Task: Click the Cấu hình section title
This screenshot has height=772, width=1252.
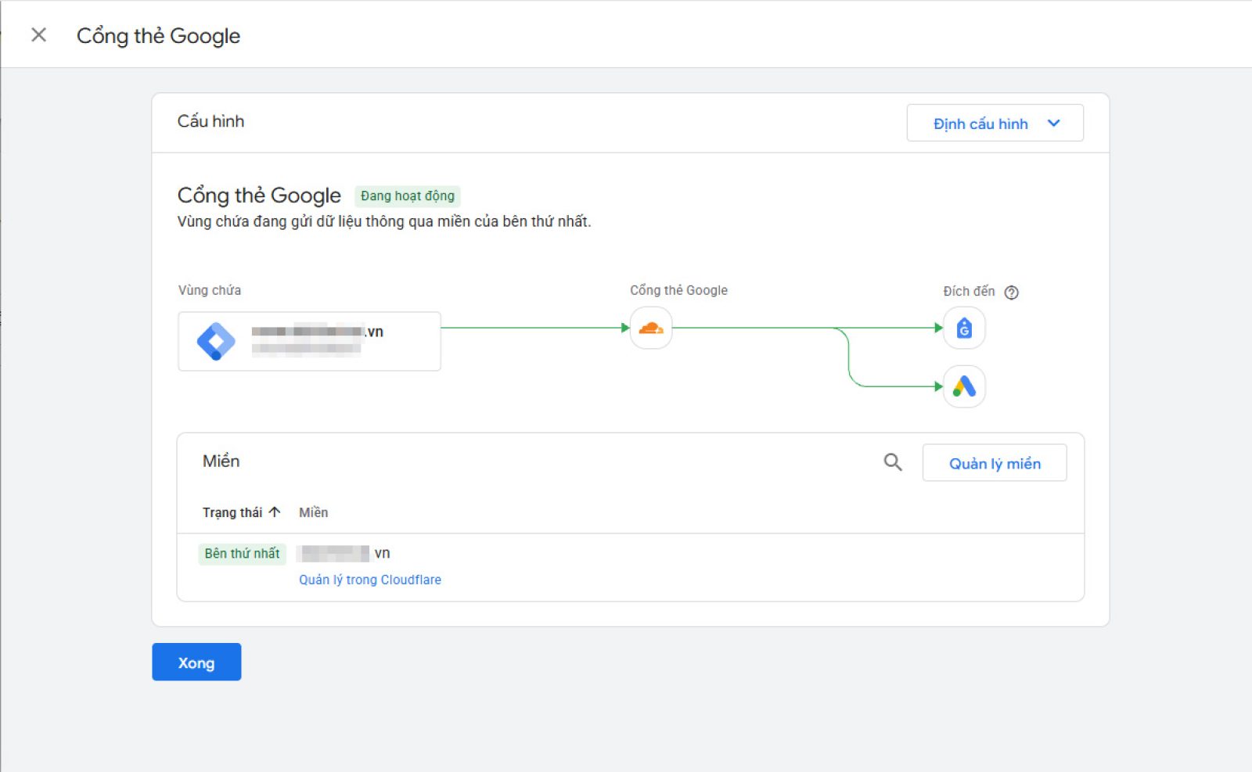Action: tap(210, 121)
